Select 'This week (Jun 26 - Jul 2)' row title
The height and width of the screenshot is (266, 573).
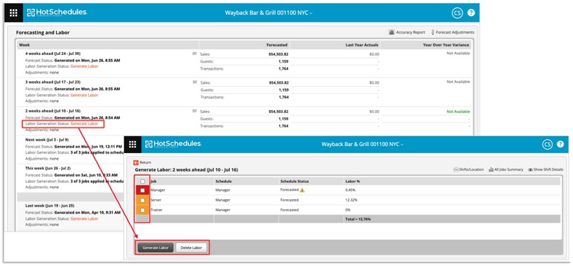(x=48, y=168)
